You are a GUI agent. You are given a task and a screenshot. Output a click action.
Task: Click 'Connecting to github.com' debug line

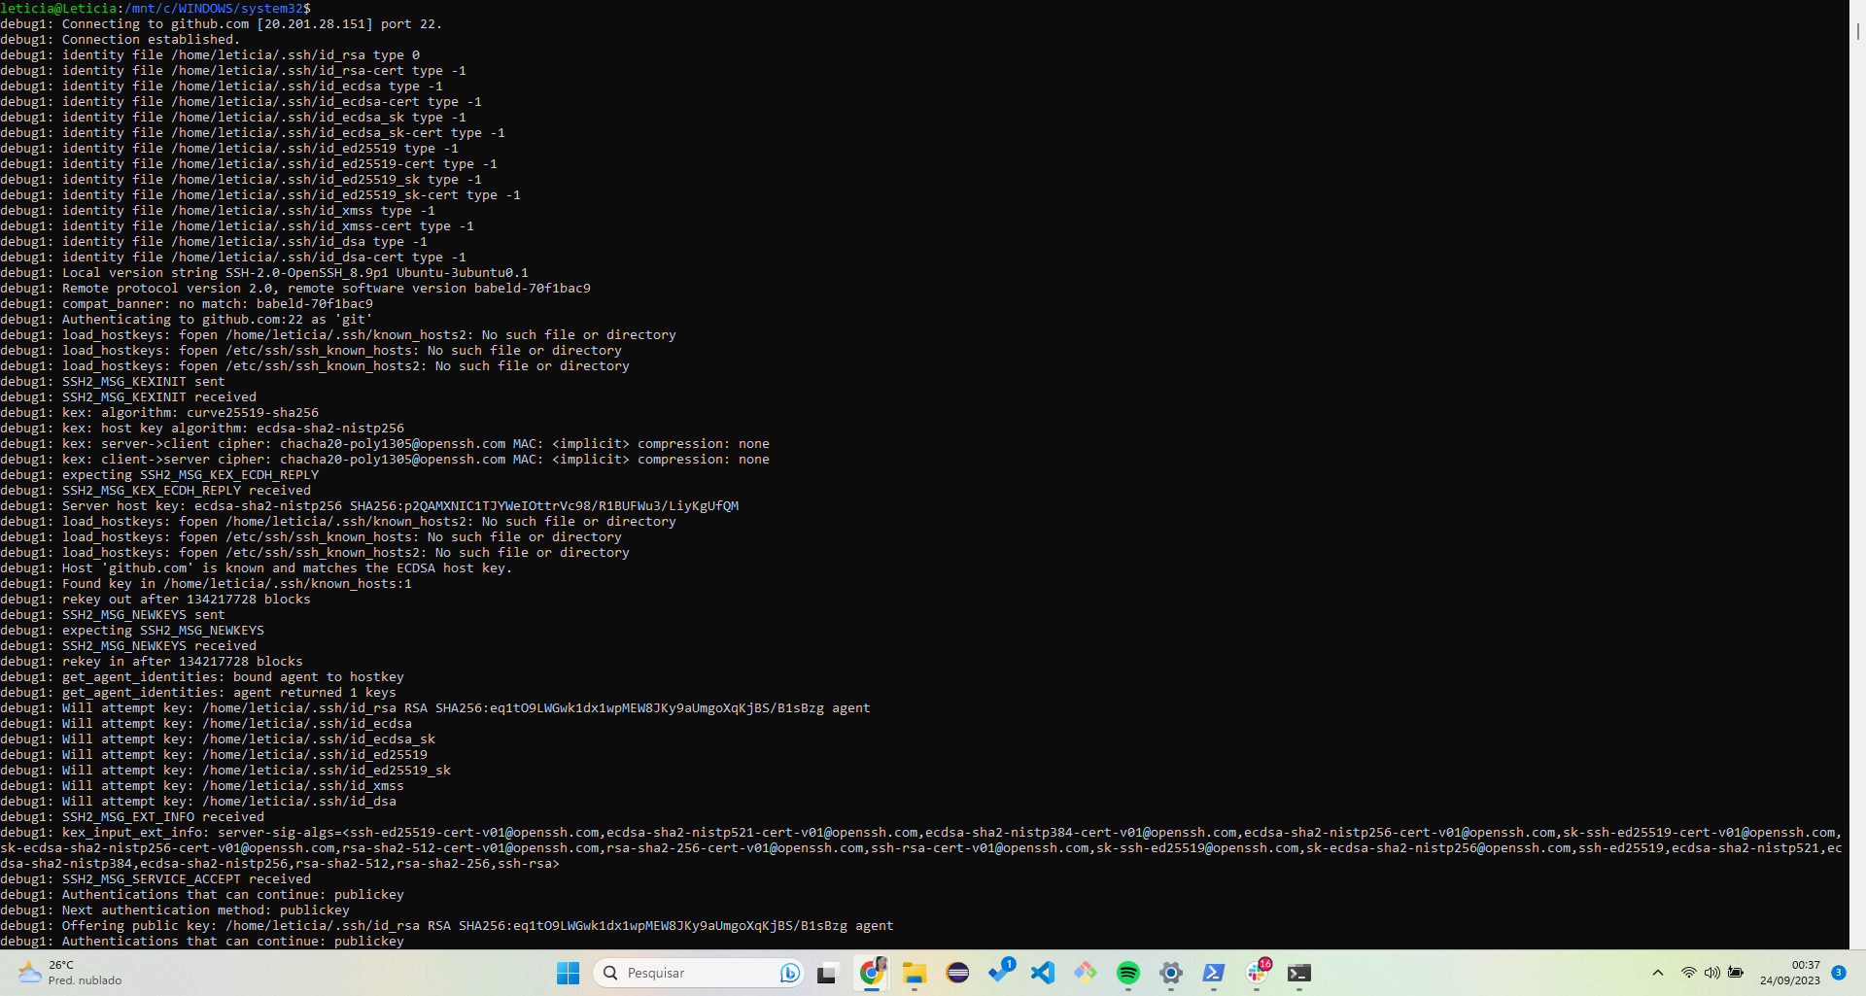coord(222,23)
